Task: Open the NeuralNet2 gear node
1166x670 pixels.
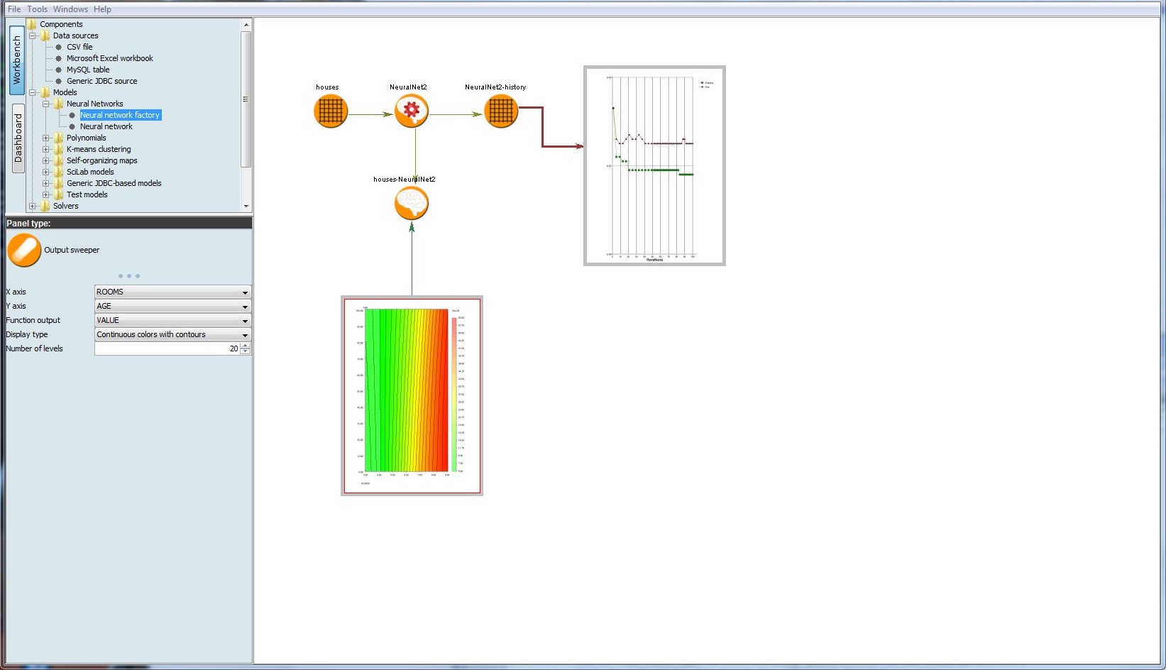Action: coord(412,111)
